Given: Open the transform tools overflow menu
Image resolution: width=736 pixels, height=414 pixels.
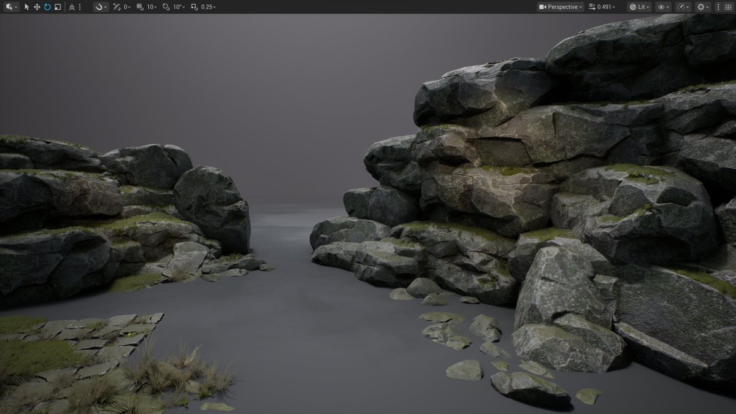Looking at the screenshot, I should click(80, 7).
